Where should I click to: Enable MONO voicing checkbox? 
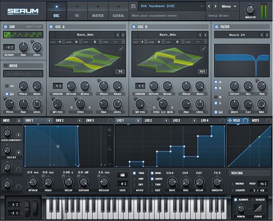232,184
